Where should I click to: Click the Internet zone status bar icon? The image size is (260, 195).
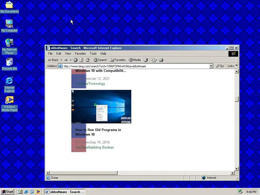coord(204,178)
